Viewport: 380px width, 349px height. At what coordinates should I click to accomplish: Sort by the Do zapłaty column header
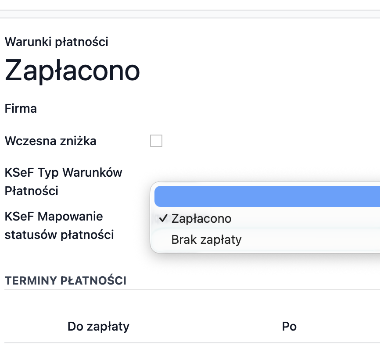(x=98, y=326)
